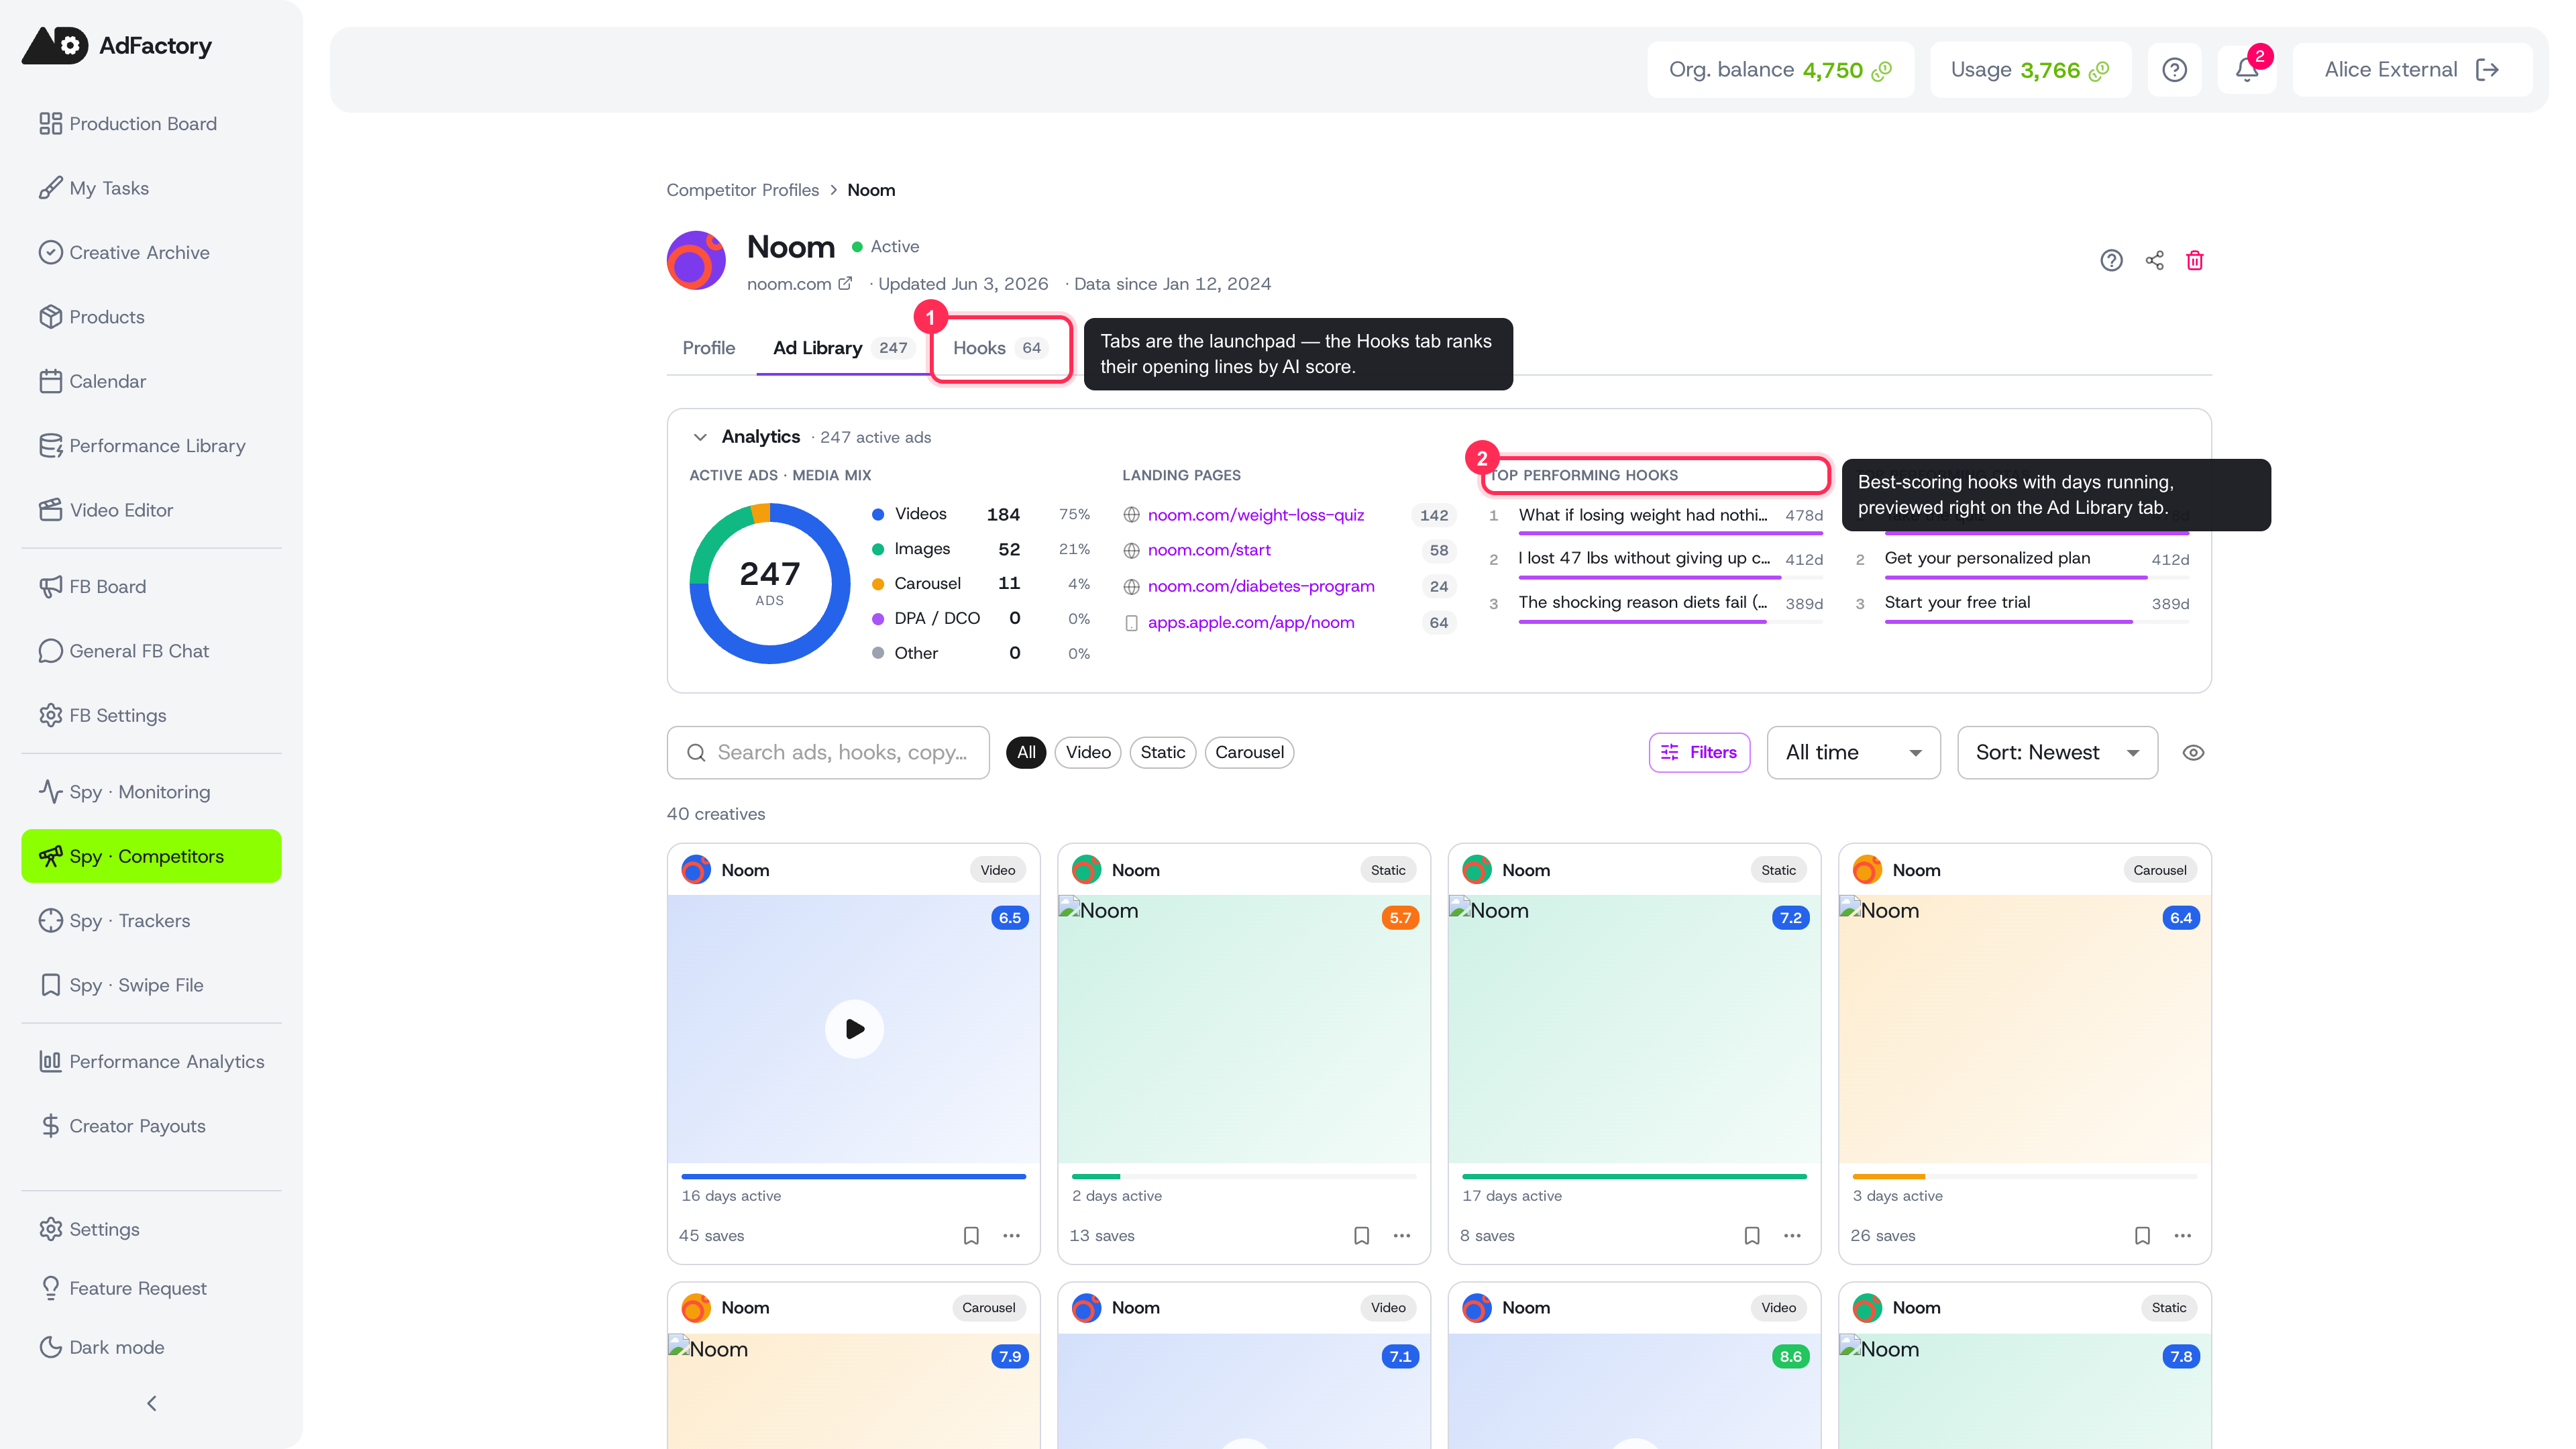
Task: Bookmark the 17 days active static ad
Action: coord(1752,1235)
